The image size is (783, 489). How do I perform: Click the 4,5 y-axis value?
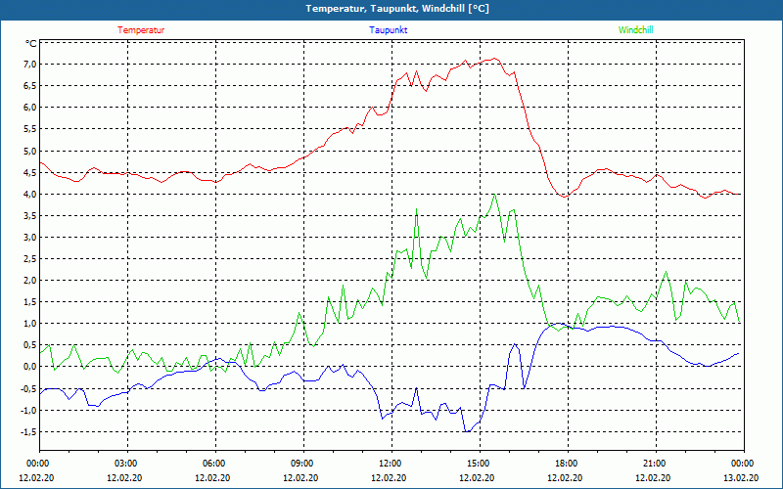[30, 173]
